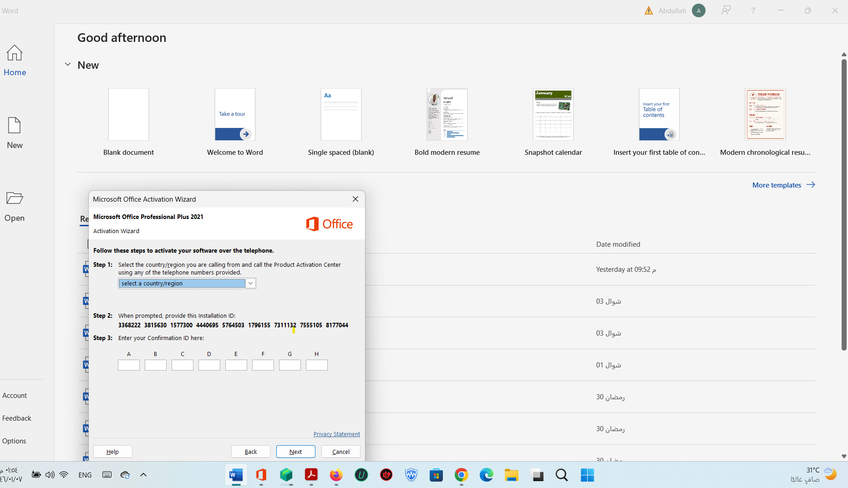848x488 pixels.
Task: Open Adobe Acrobat from taskbar
Action: [311, 475]
